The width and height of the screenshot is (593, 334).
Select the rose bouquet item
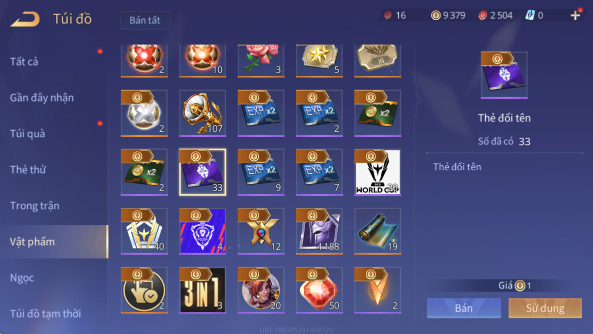point(261,61)
